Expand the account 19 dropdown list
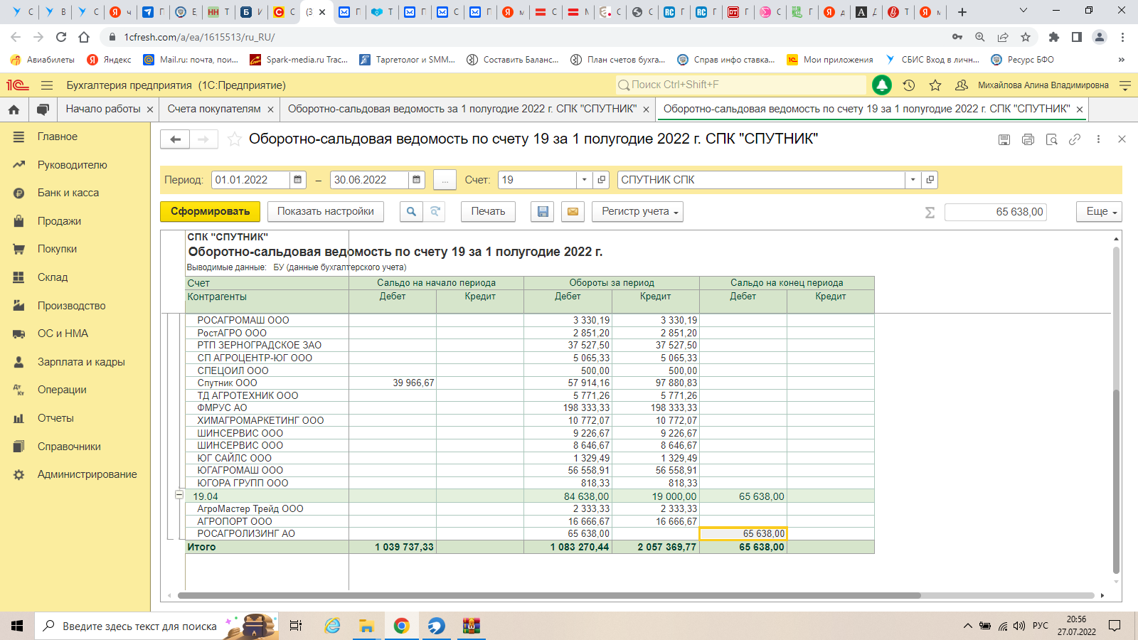Viewport: 1138px width, 640px height. point(585,180)
